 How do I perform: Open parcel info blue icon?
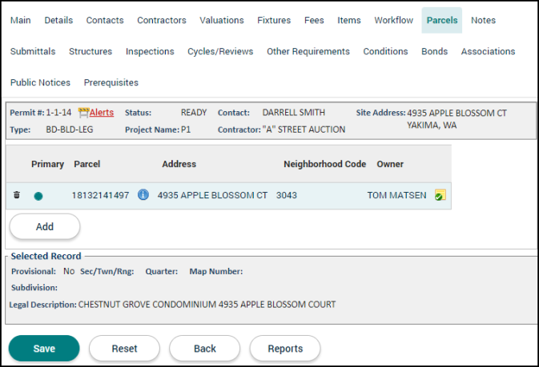click(x=143, y=194)
